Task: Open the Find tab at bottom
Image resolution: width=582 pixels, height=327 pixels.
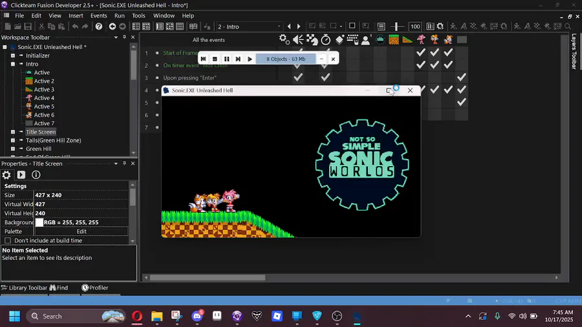Action: point(59,288)
